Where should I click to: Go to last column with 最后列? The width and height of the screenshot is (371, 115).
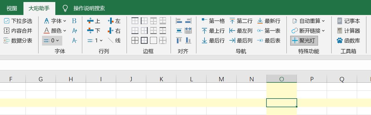241,41
